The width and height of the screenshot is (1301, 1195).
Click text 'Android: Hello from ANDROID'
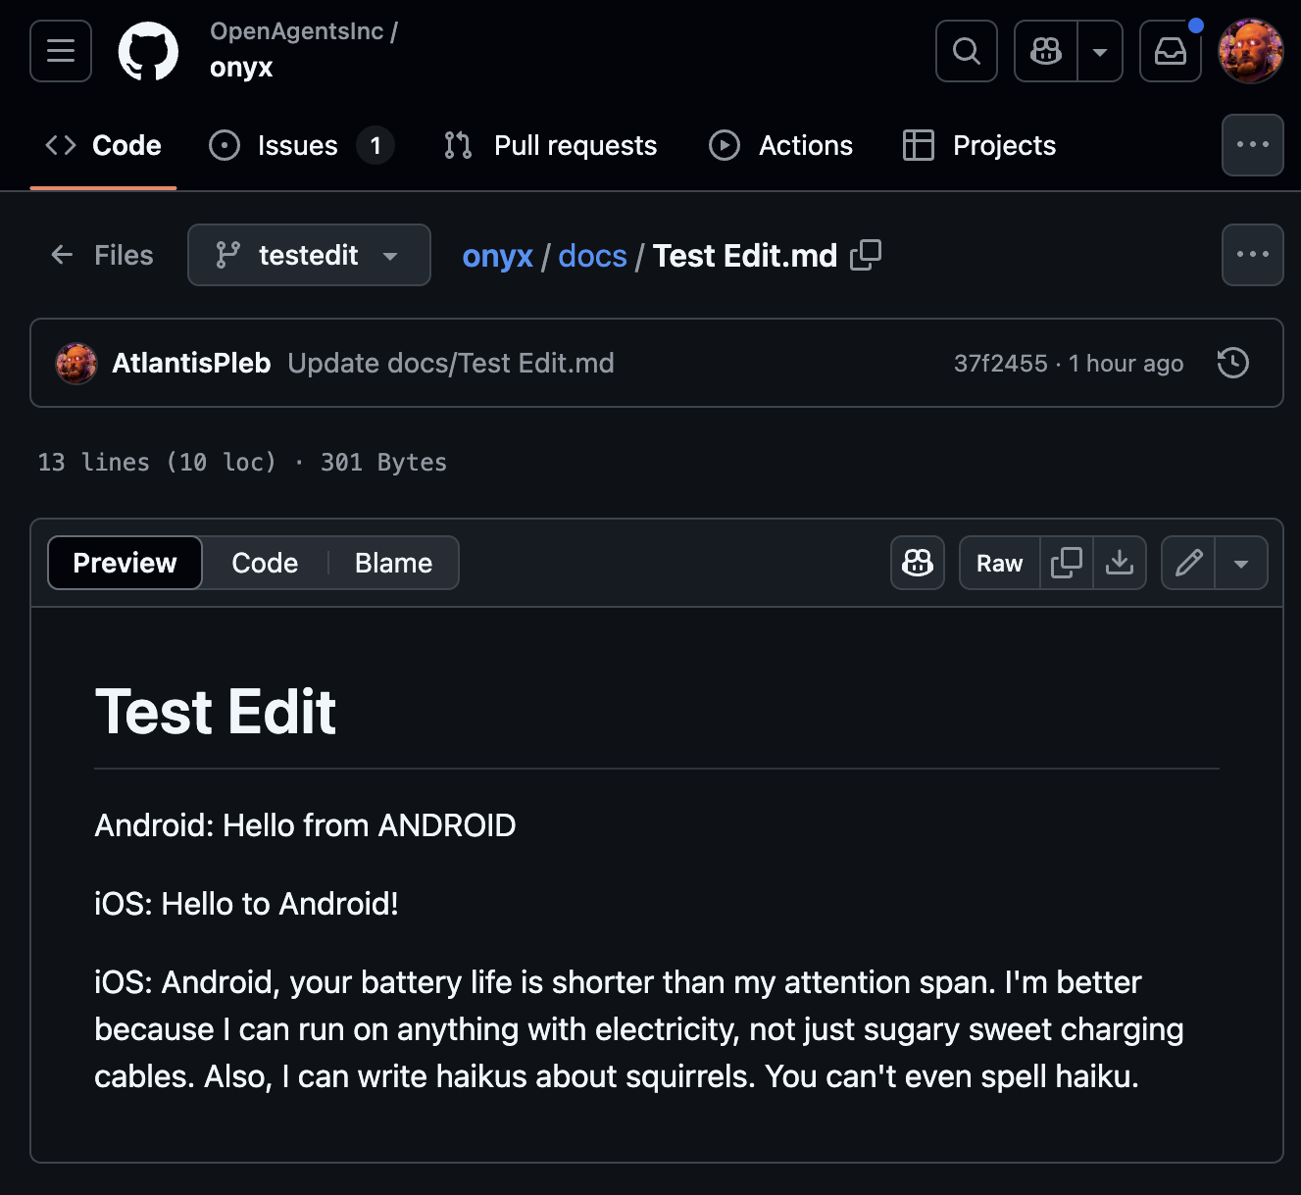(305, 825)
